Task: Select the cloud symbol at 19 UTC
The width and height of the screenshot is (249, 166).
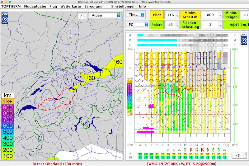Action: [x=224, y=150]
